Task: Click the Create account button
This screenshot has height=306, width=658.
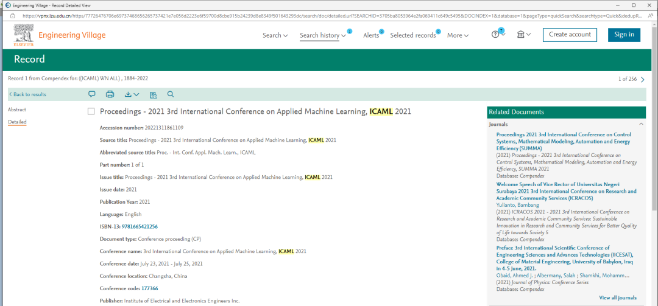Action: click(x=570, y=35)
